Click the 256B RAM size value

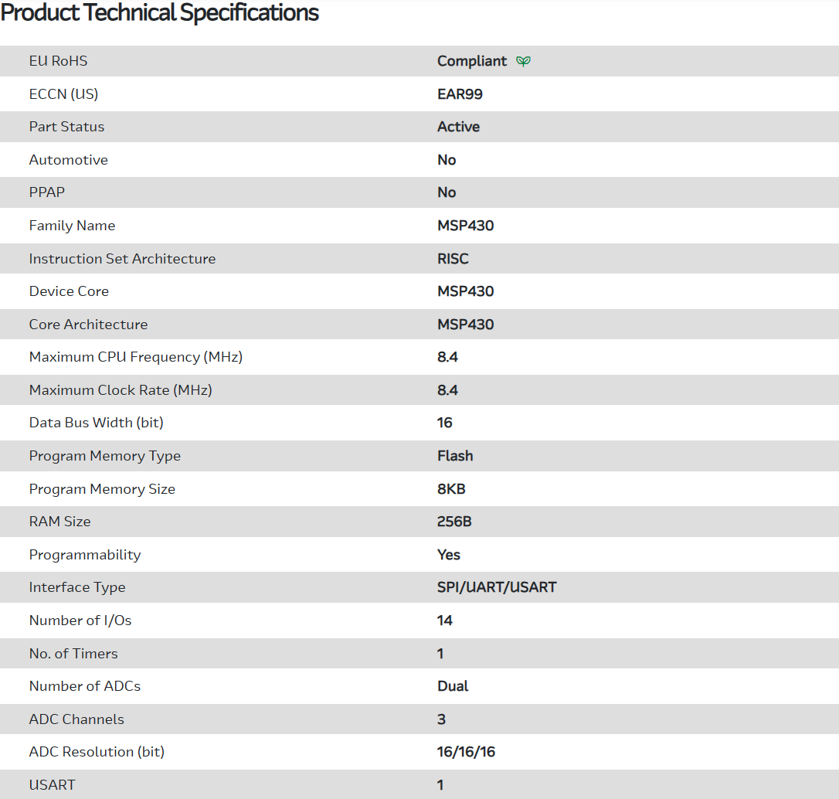[x=454, y=522]
